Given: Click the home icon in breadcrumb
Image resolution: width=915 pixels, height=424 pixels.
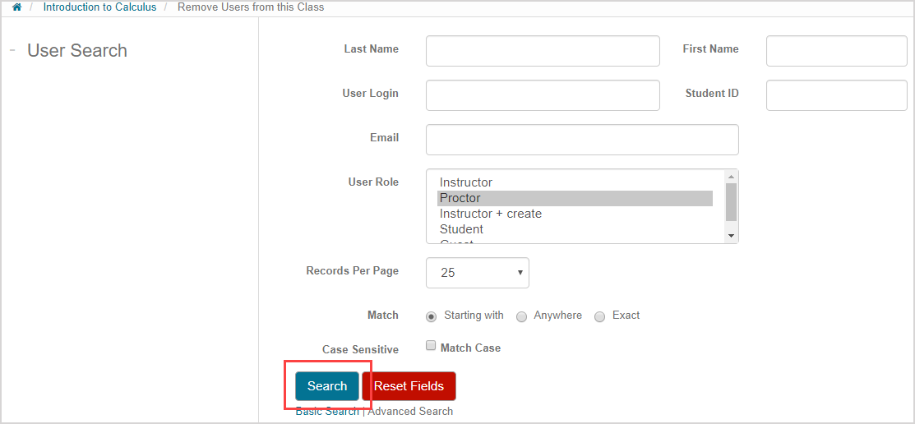Looking at the screenshot, I should pyautogui.click(x=16, y=7).
